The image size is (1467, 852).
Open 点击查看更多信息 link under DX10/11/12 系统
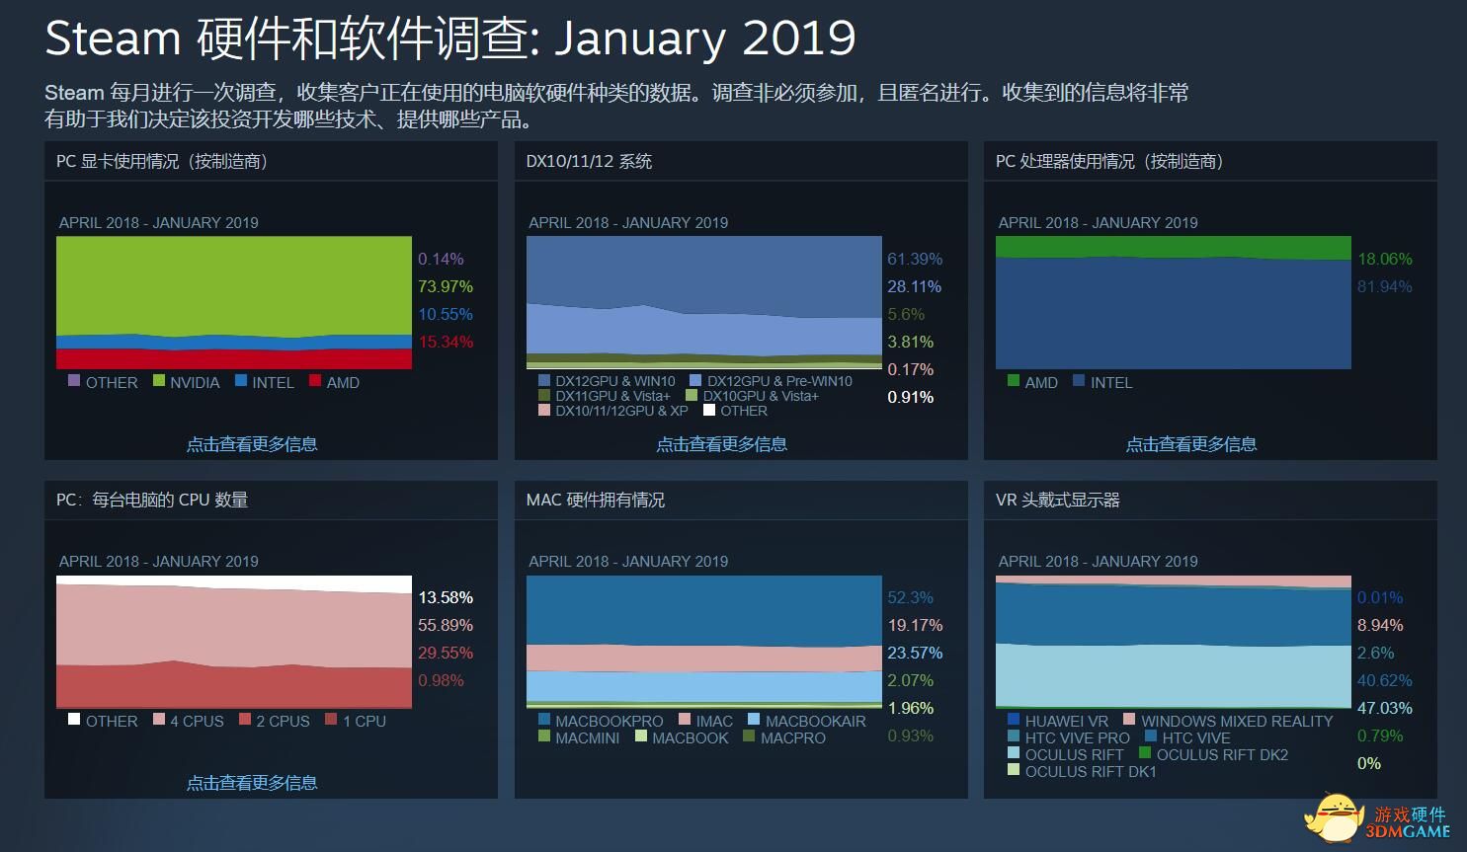click(x=721, y=444)
